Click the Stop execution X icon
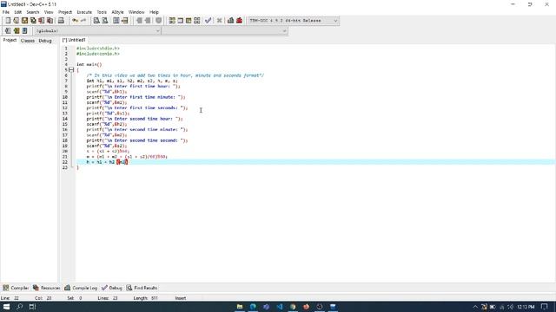The width and height of the screenshot is (556, 312). pos(219,21)
